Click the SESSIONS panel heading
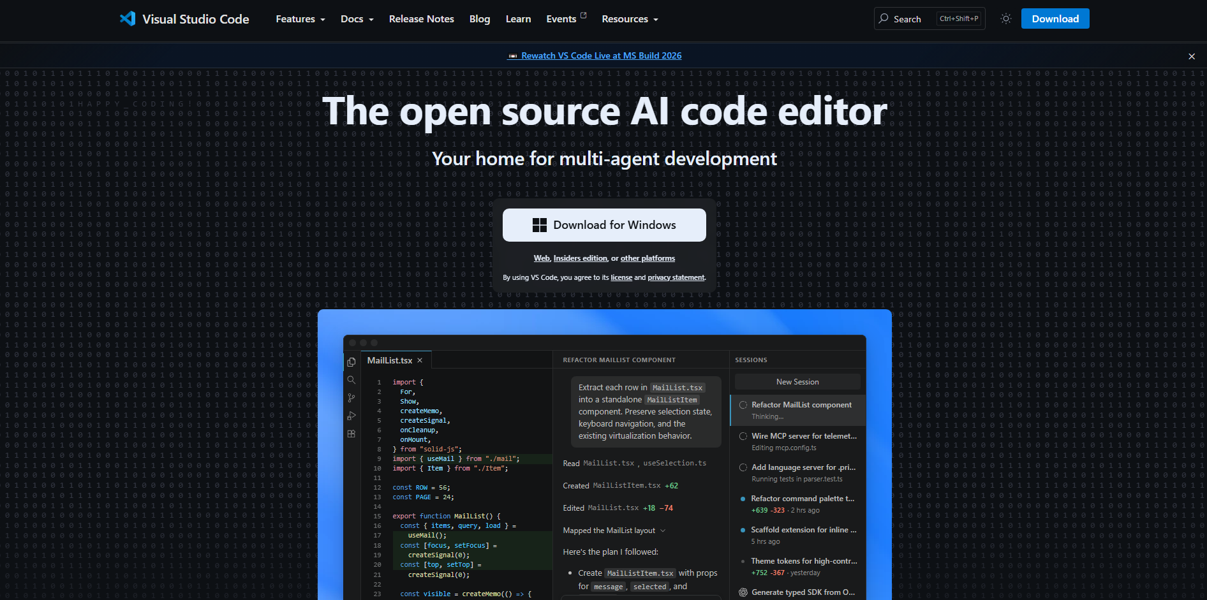Viewport: 1207px width, 600px height. pos(751,360)
